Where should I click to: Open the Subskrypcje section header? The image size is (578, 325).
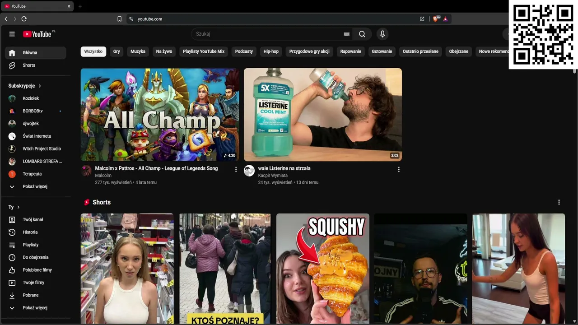pos(25,86)
